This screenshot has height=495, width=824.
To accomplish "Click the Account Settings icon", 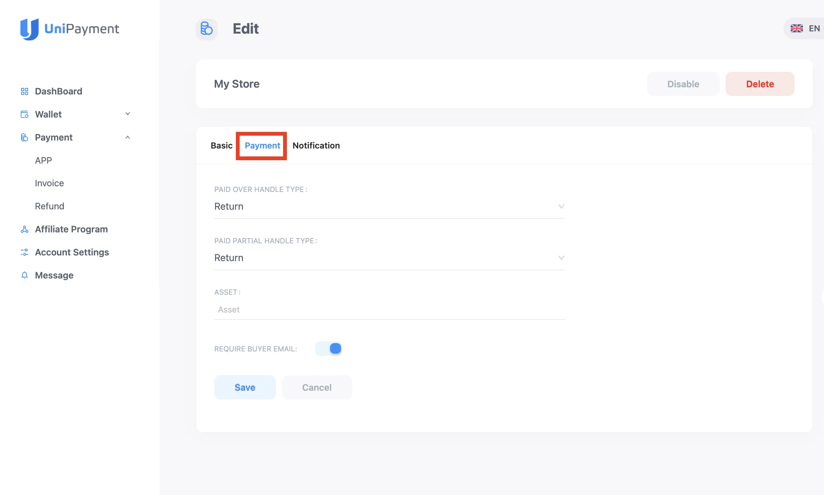I will pyautogui.click(x=24, y=252).
